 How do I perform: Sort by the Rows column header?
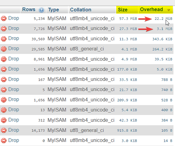(29, 10)
